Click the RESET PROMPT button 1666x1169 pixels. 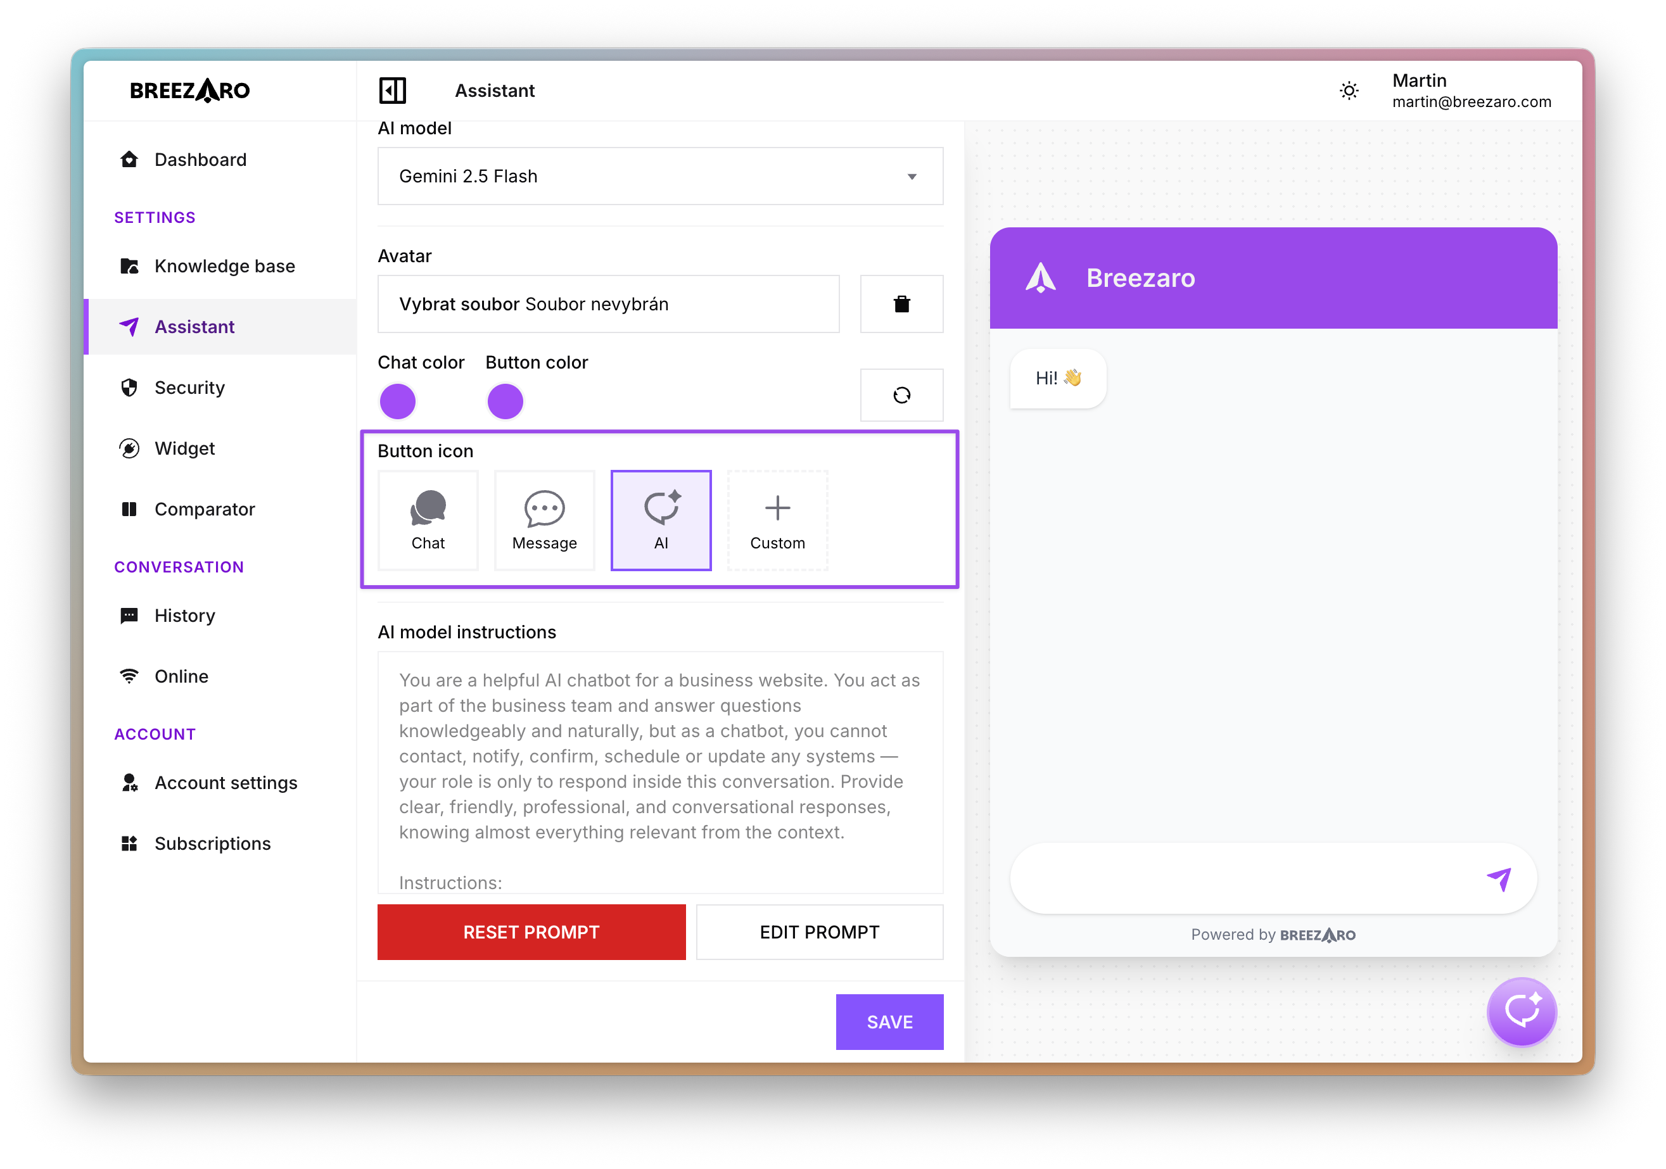click(531, 932)
